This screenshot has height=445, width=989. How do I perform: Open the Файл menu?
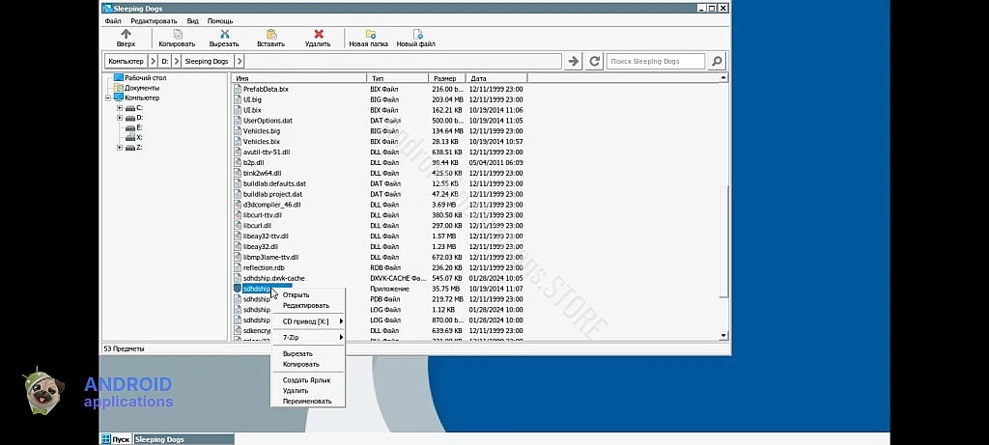tap(113, 21)
